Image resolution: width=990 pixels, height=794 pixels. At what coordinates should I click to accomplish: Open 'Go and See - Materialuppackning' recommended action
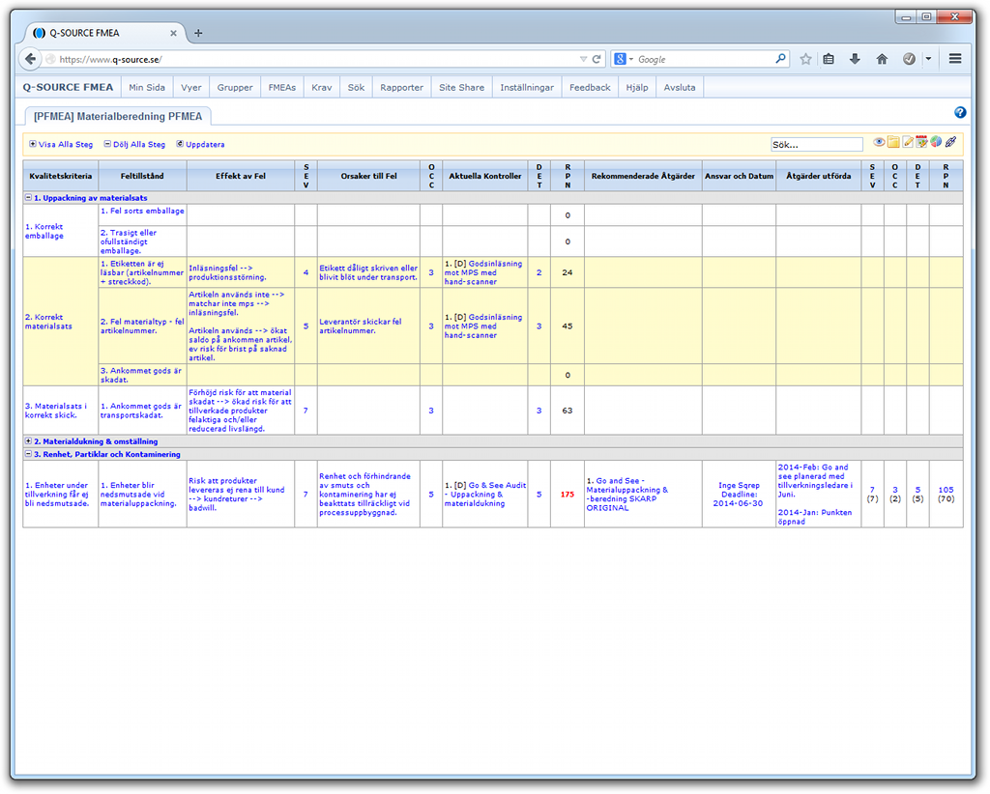626,495
